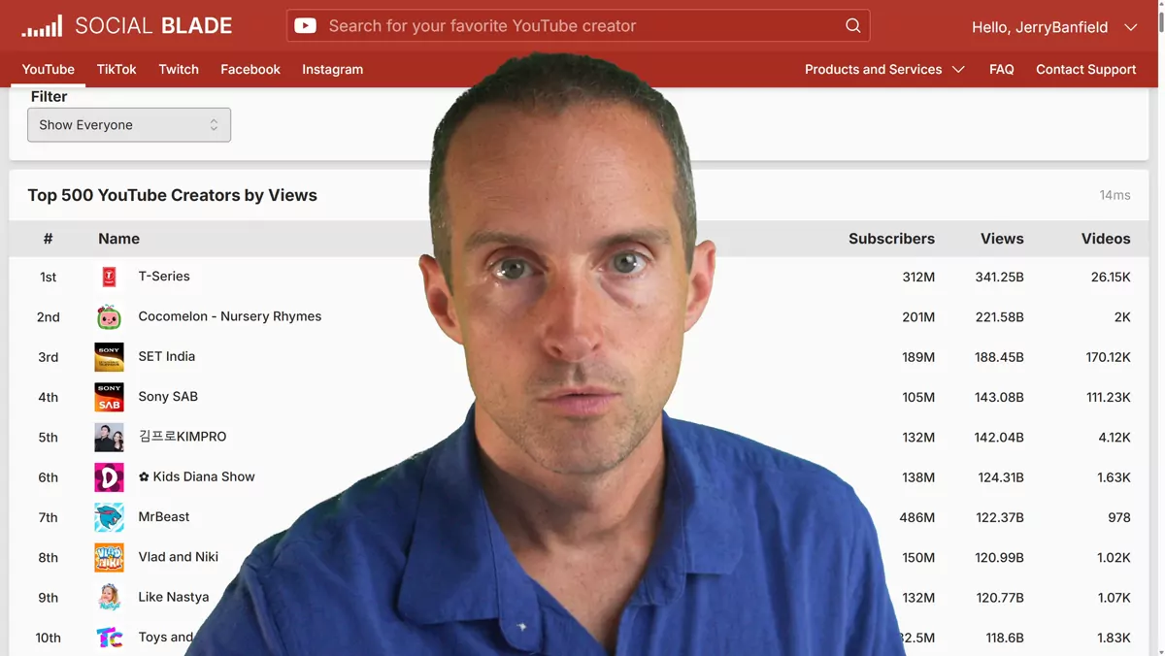Click the 170.12K videos value

tap(1108, 357)
